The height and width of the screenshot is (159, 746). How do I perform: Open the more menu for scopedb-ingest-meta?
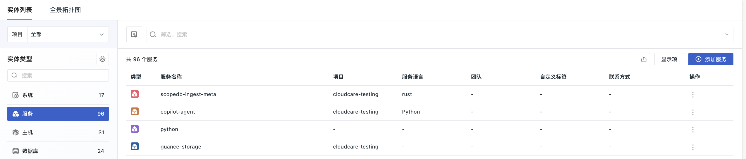[x=693, y=94]
